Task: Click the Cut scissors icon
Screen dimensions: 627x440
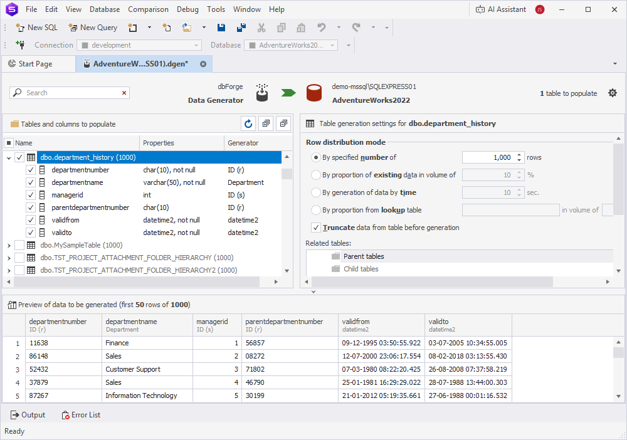Action: point(261,28)
